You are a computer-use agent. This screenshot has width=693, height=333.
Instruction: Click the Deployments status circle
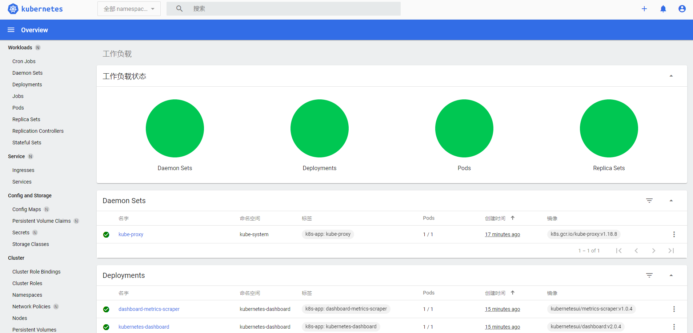[320, 128]
